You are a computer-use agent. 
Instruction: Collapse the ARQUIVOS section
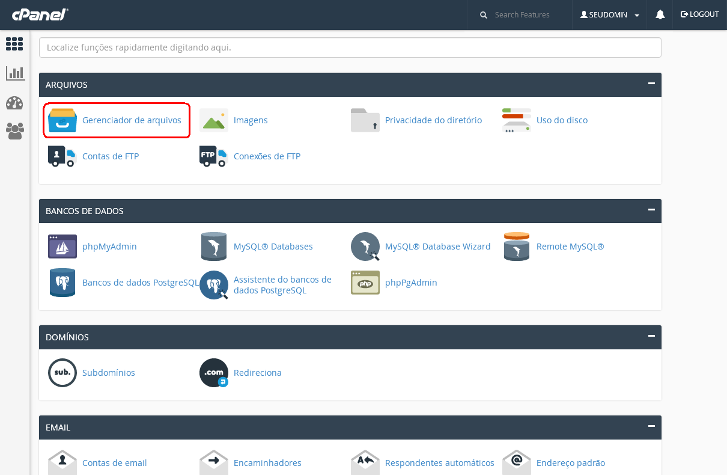tap(651, 84)
